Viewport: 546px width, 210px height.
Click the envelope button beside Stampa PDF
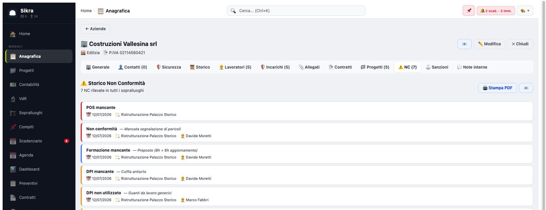526,88
